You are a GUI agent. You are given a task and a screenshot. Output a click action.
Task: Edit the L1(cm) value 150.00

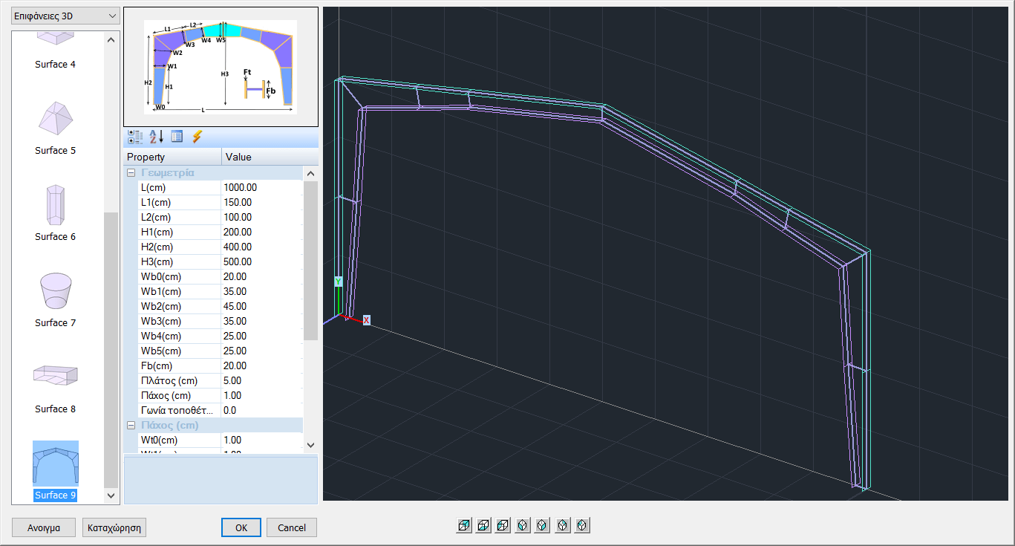click(x=262, y=202)
